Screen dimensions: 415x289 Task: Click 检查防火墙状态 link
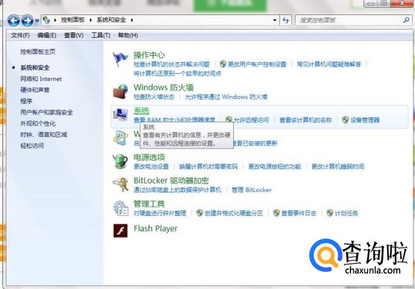(154, 97)
